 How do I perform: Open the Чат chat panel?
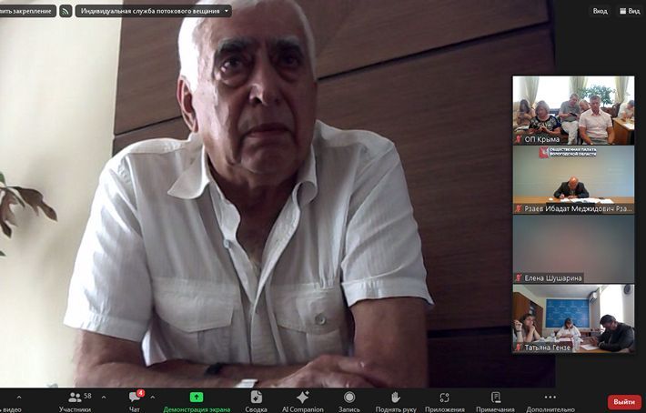tap(134, 401)
